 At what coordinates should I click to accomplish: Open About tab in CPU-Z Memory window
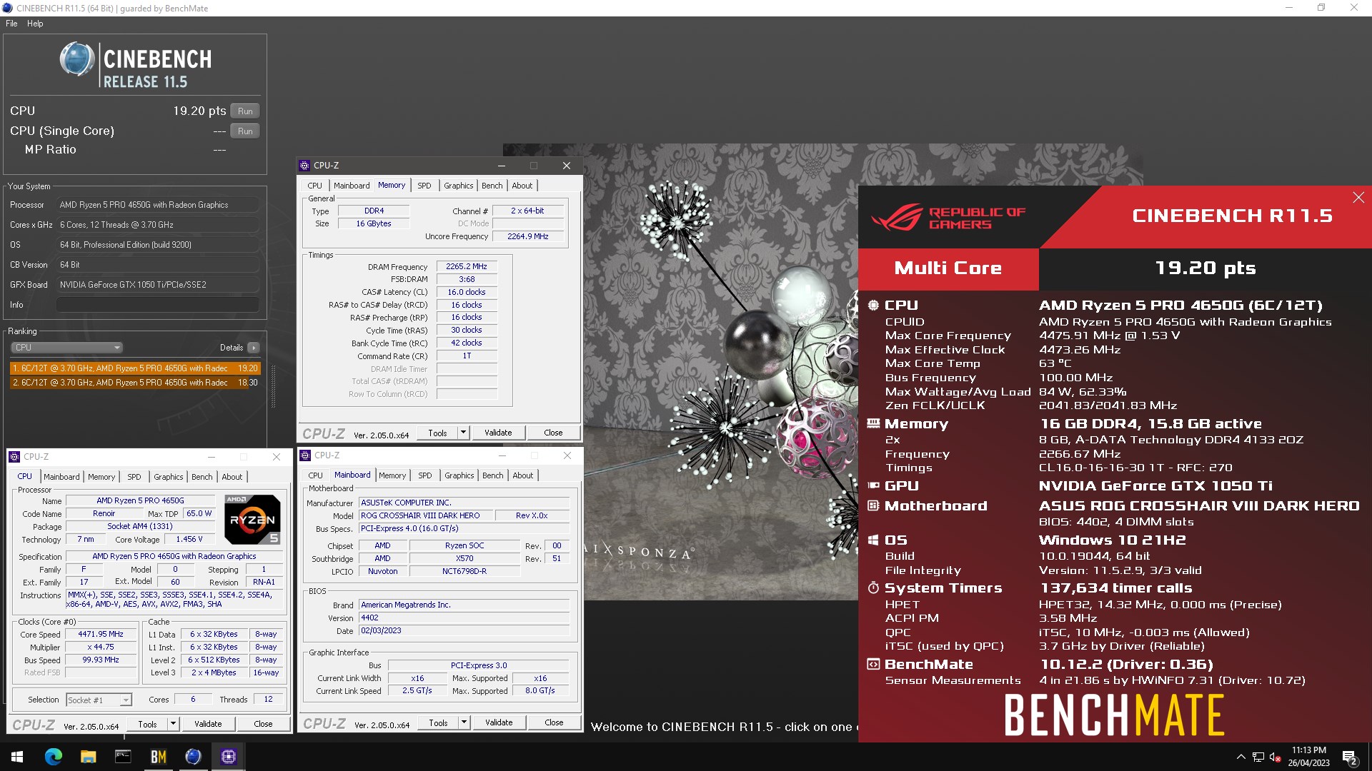click(x=522, y=186)
